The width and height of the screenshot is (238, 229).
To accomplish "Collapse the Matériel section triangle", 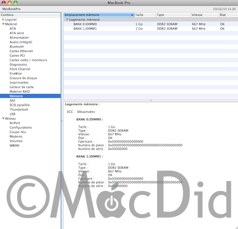I will pos(3,24).
